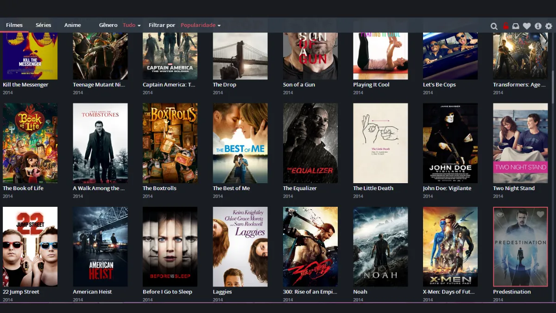Click the 'The Drop' title text
556x313 pixels.
pyautogui.click(x=225, y=84)
